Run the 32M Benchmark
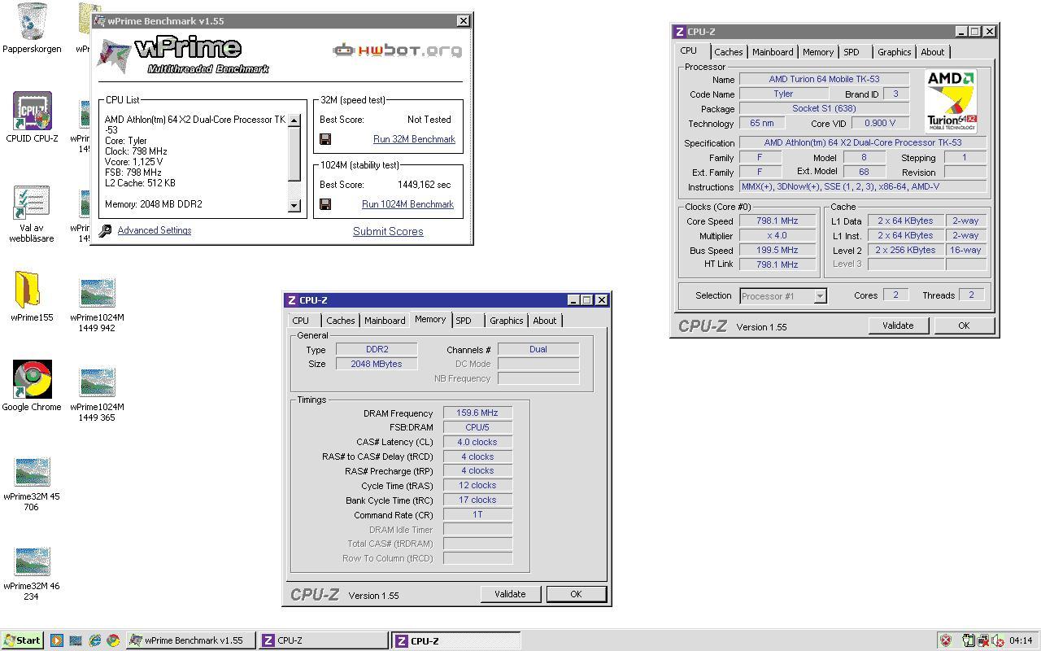Image resolution: width=1041 pixels, height=651 pixels. pos(414,139)
